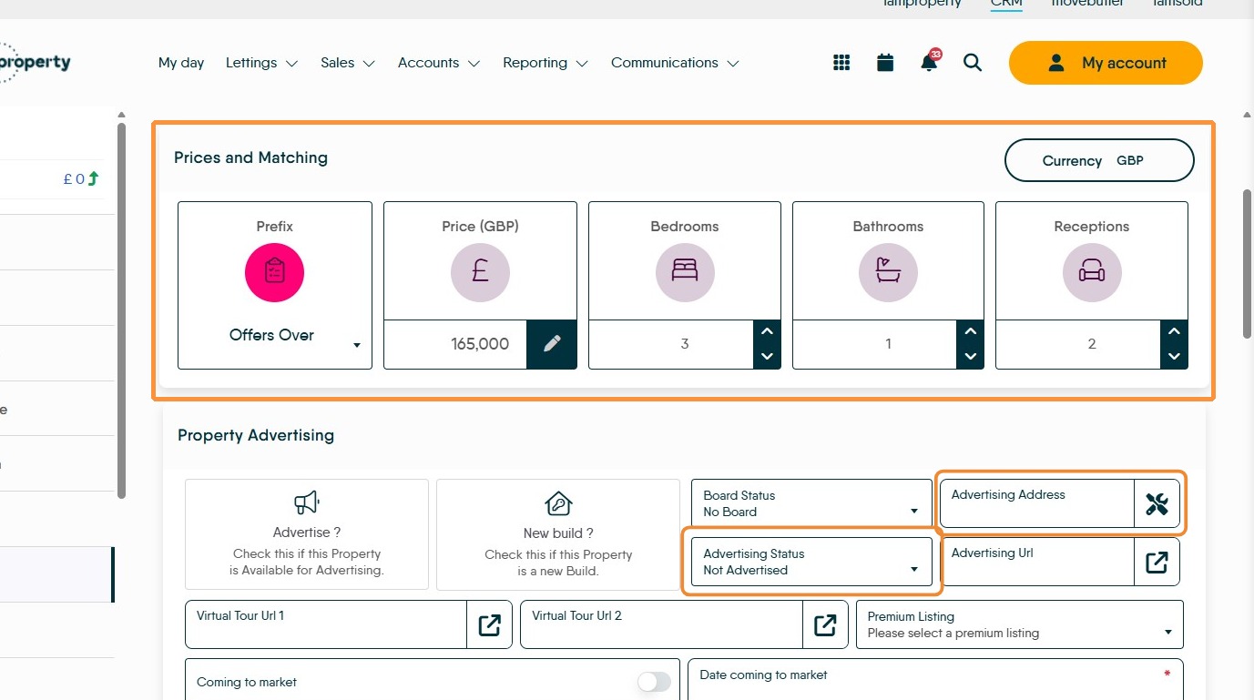
Task: Click the Receptions armchair icon
Action: coord(1092,272)
